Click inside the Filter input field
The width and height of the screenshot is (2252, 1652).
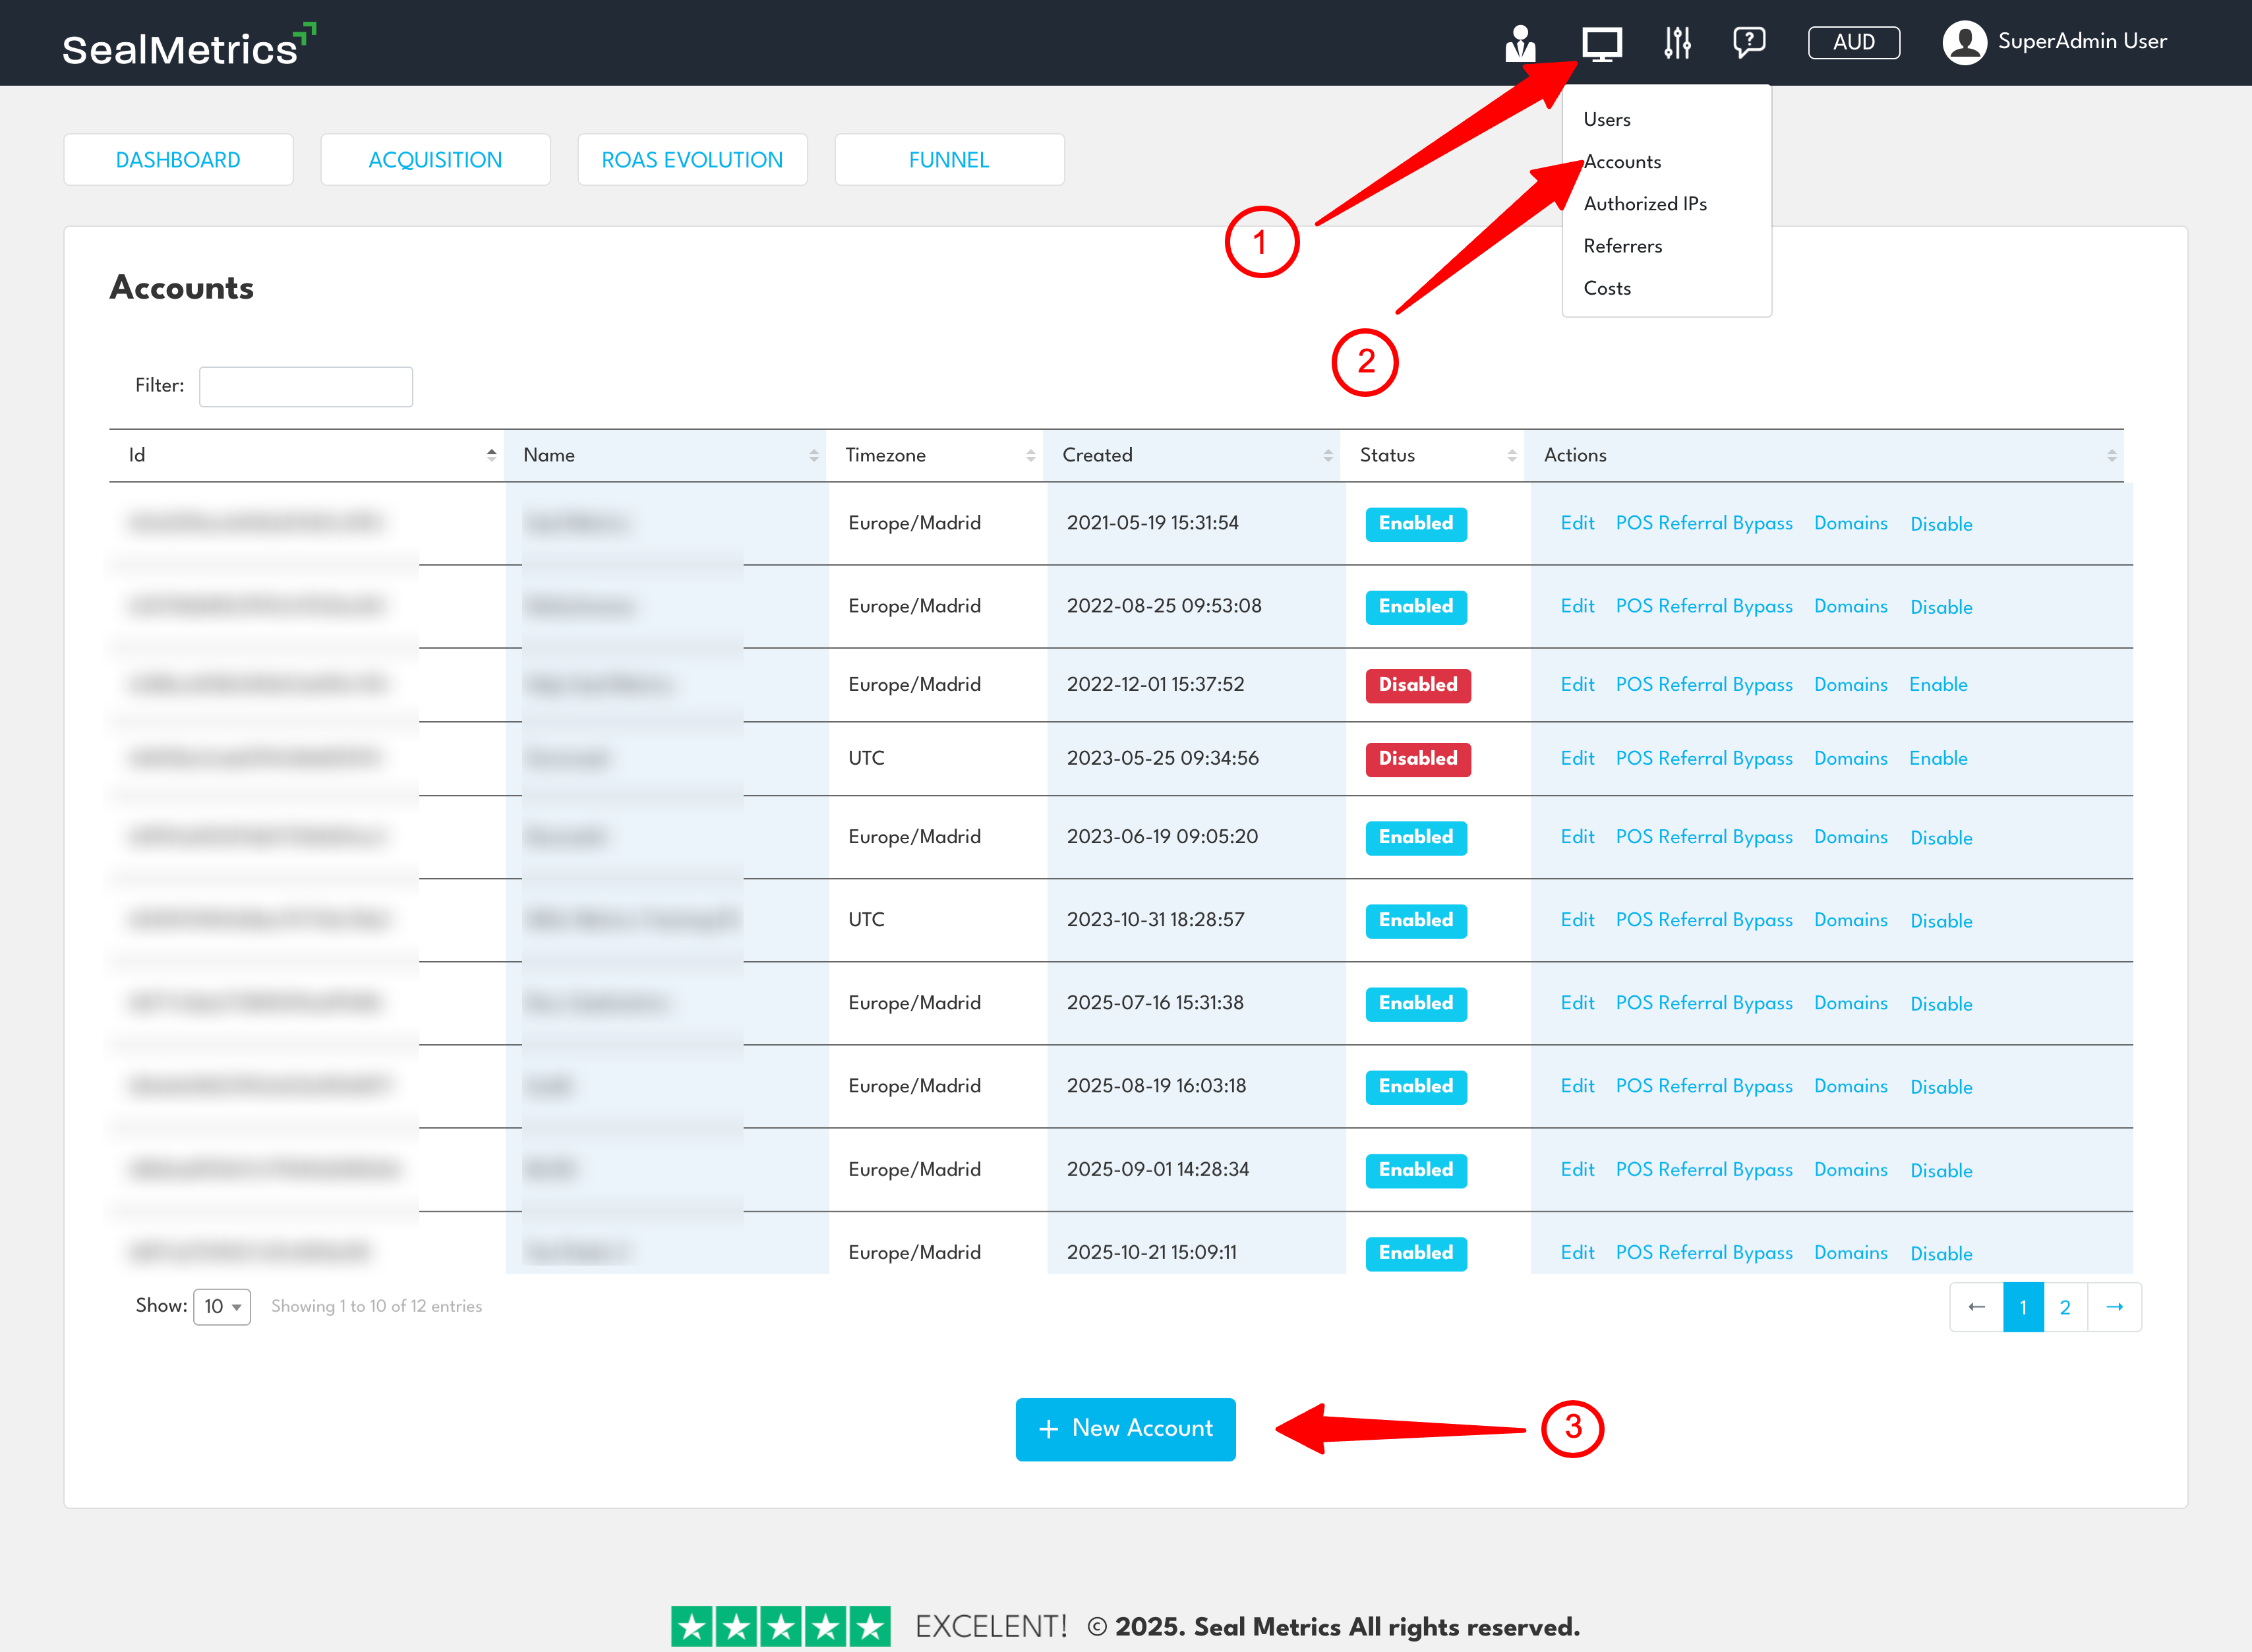(305, 386)
